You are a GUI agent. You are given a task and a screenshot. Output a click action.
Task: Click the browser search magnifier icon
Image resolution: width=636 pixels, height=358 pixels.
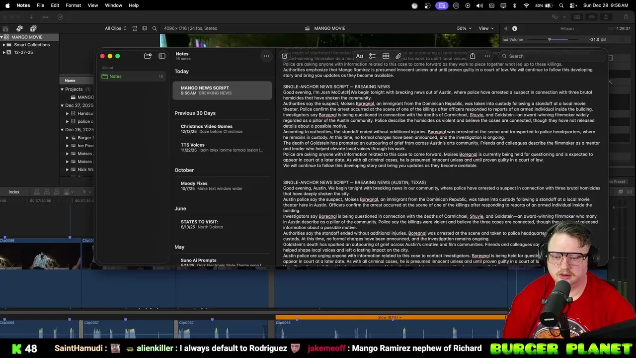coord(155,28)
